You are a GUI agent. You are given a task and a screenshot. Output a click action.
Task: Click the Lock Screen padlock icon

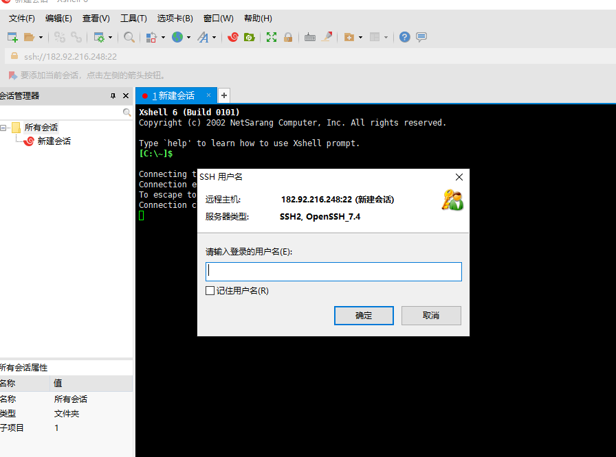point(288,37)
